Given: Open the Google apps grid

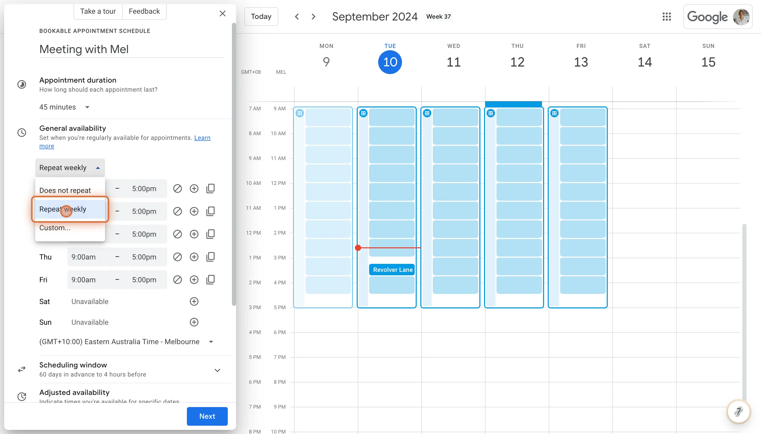Looking at the screenshot, I should pyautogui.click(x=667, y=17).
